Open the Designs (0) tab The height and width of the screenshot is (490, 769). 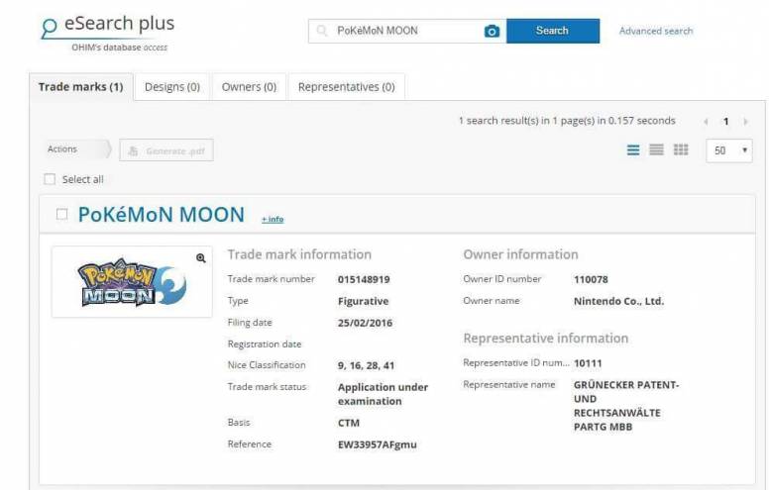coord(172,87)
